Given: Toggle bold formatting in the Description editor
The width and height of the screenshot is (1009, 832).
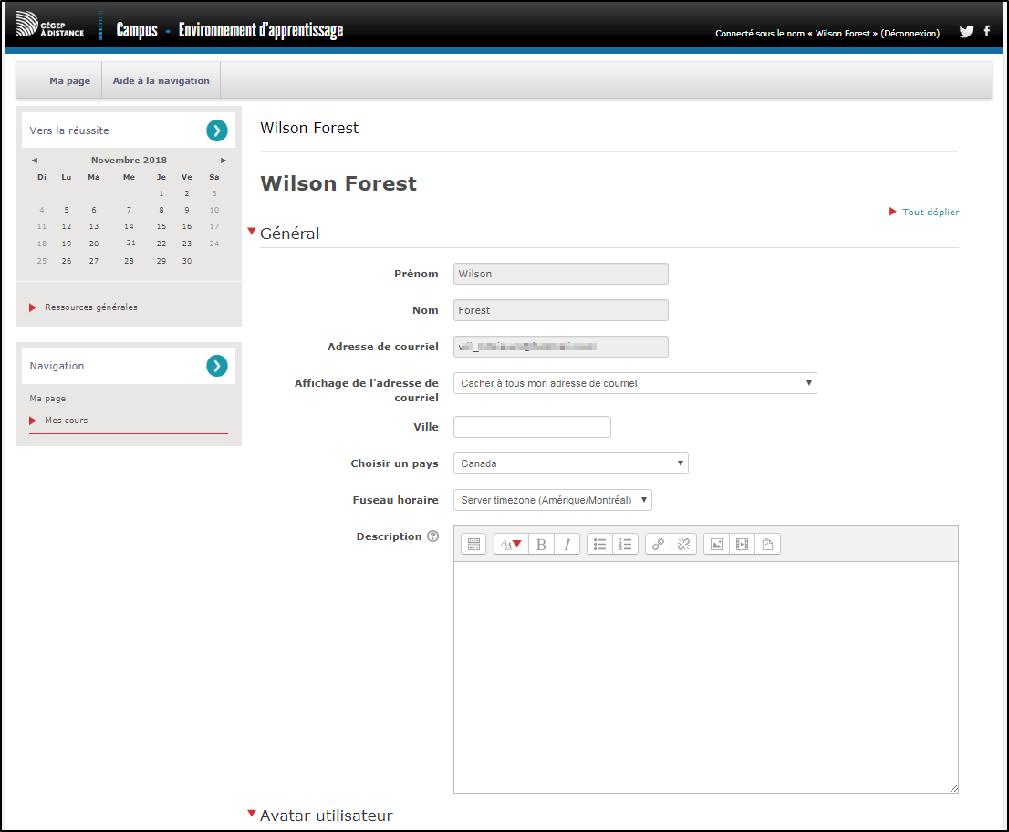Looking at the screenshot, I should [x=541, y=545].
